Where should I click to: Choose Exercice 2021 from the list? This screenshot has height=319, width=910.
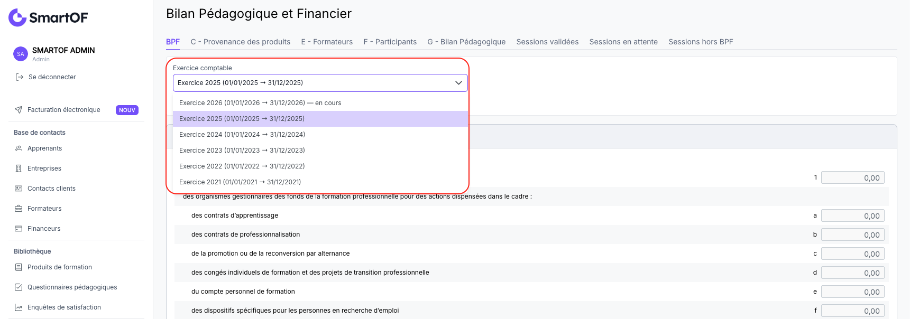click(x=320, y=182)
